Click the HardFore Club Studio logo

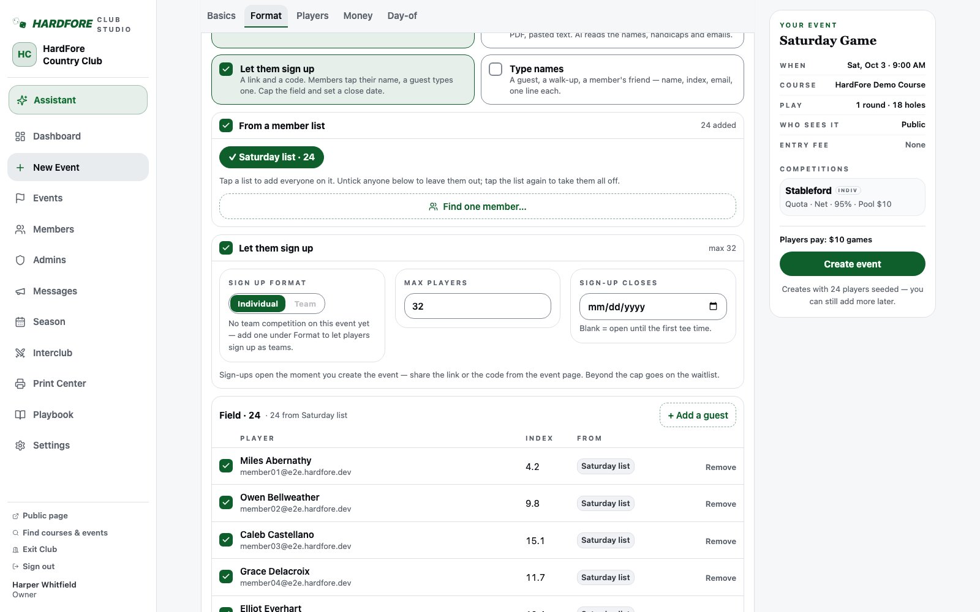(72, 24)
